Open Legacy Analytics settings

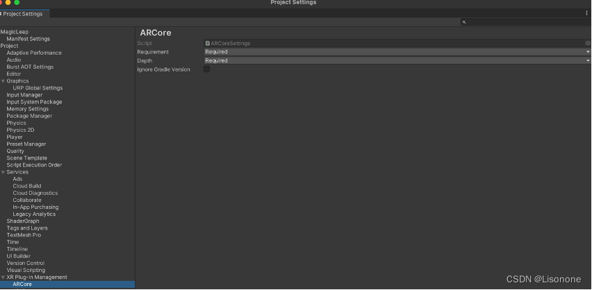[34, 214]
